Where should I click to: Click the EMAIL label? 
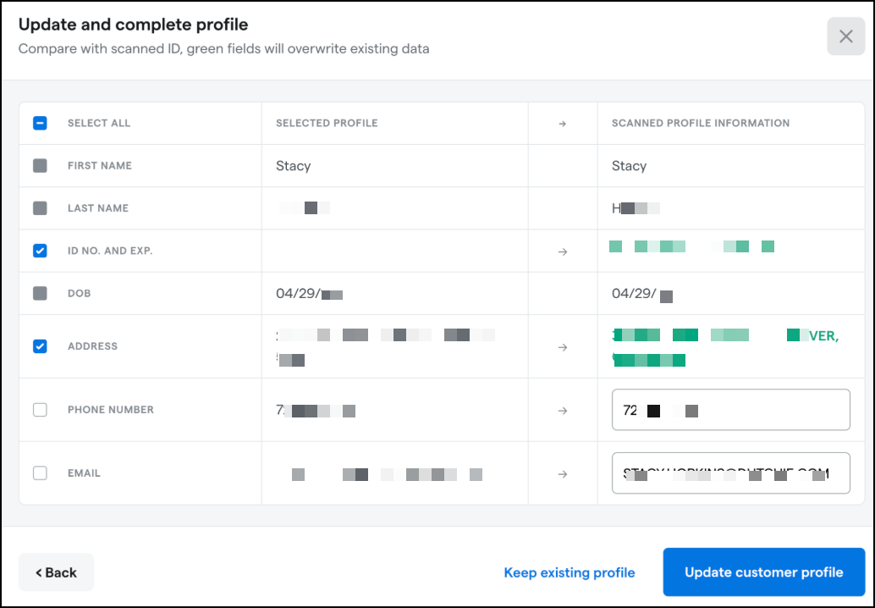[85, 473]
